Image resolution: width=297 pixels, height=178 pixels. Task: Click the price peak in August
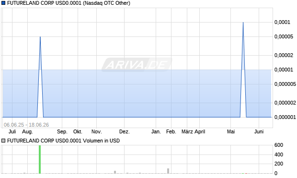[40, 37]
